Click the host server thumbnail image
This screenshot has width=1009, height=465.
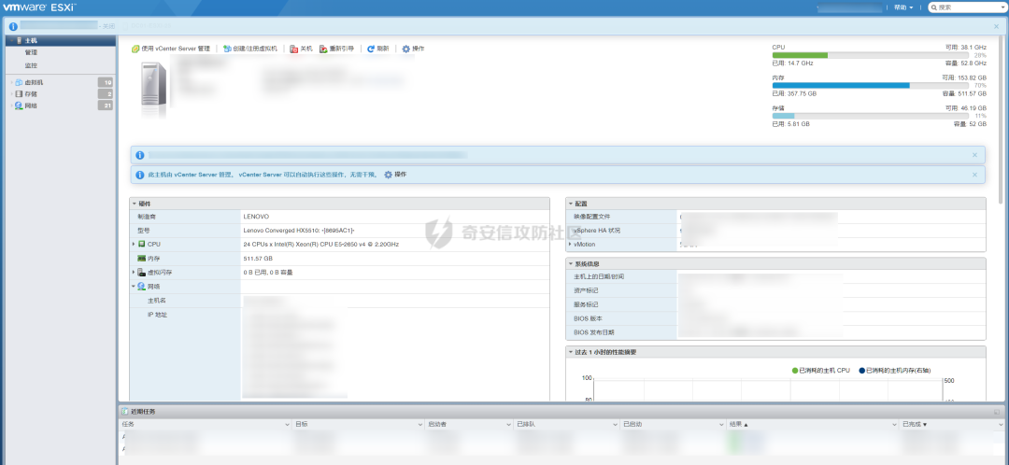coord(154,86)
